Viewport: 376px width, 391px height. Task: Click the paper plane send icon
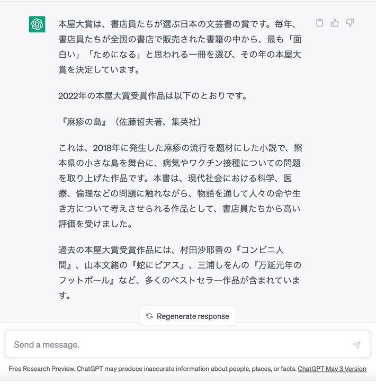click(x=356, y=345)
